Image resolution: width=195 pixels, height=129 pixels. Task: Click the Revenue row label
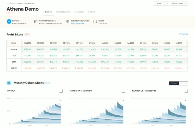(x=14, y=49)
